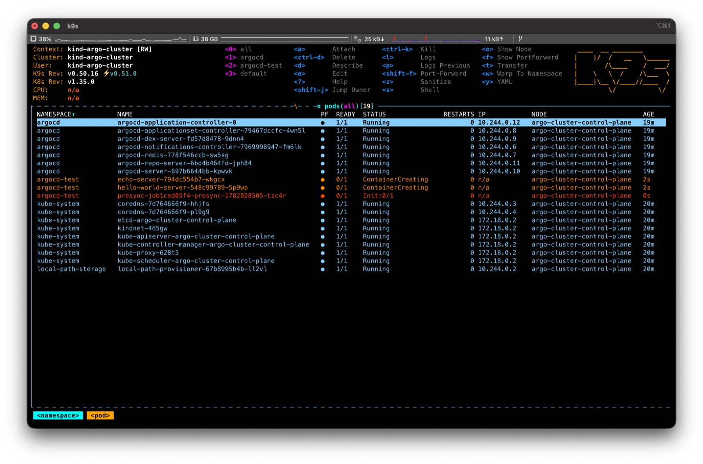
Task: Select the <2> argocd-test namespace shortcut
Action: pos(254,65)
